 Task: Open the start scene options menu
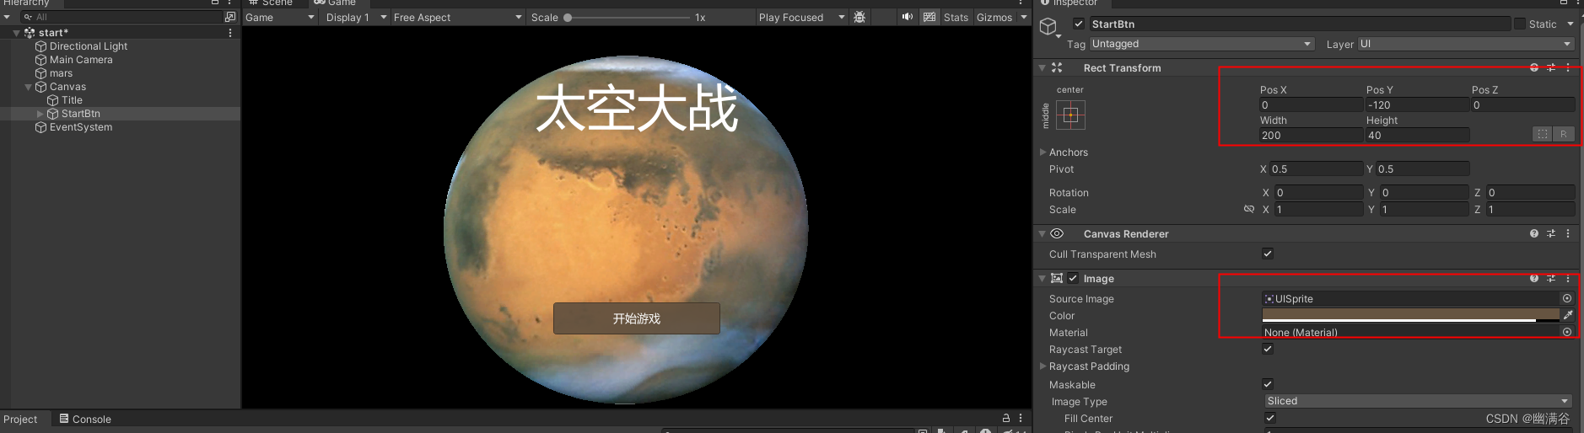pyautogui.click(x=230, y=33)
